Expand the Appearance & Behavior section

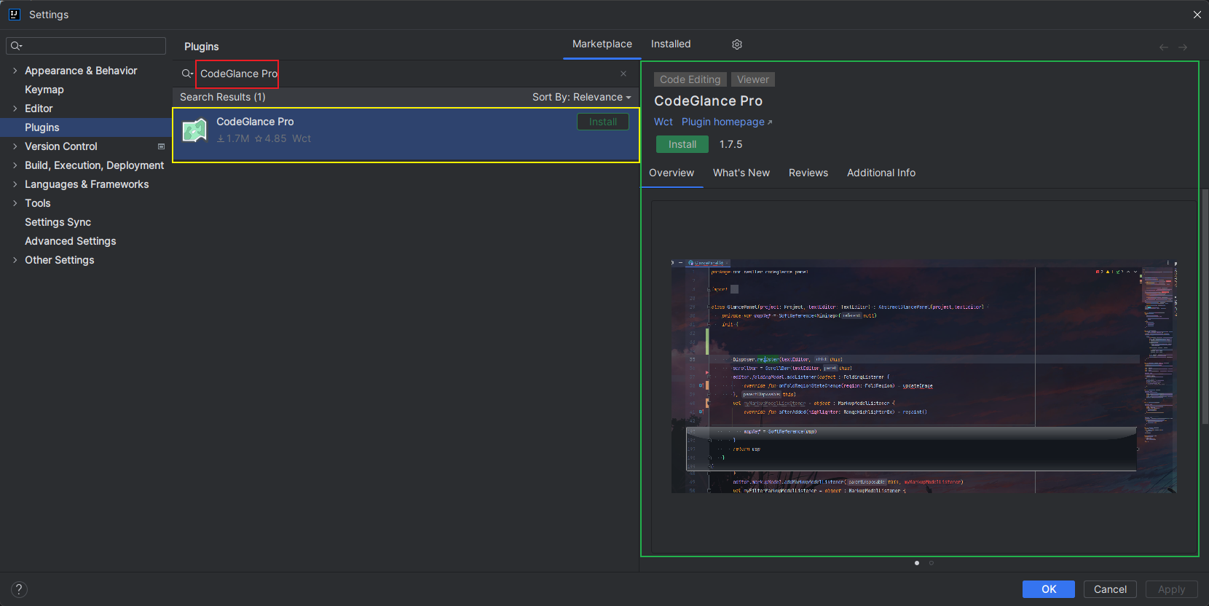15,71
